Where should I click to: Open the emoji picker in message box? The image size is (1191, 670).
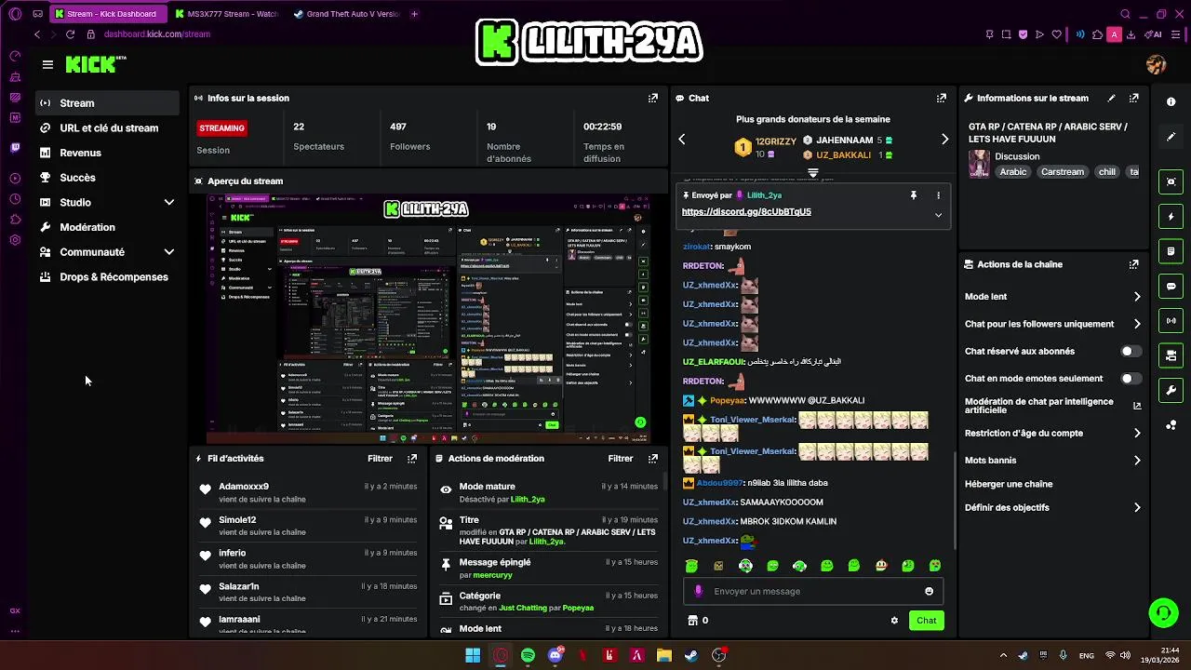click(x=929, y=591)
